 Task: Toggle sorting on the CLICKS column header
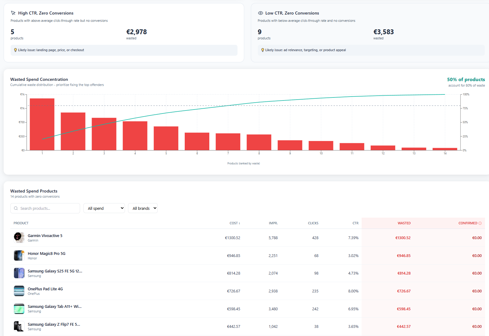click(x=313, y=223)
